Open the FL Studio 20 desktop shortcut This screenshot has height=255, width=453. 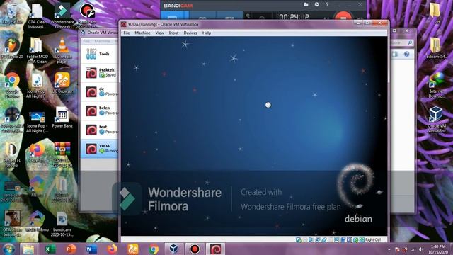tap(12, 49)
